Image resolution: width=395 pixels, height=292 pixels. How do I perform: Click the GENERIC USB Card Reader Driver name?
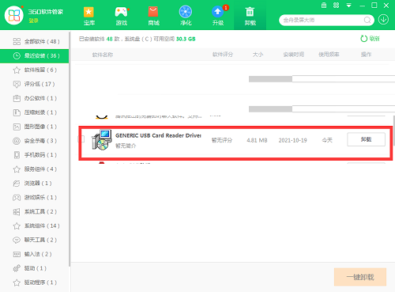click(158, 135)
